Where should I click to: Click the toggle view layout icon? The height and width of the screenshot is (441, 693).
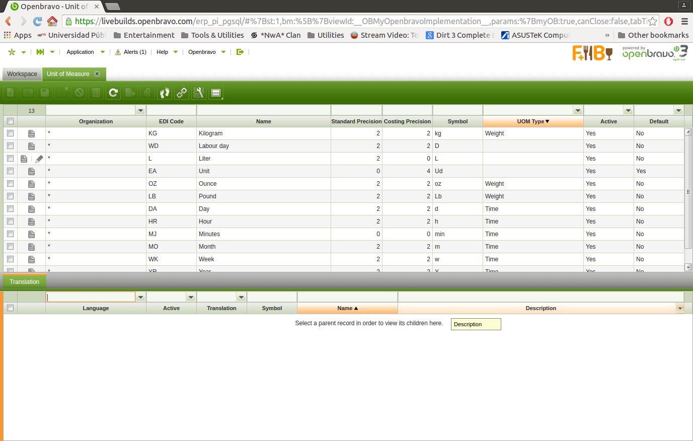click(216, 93)
